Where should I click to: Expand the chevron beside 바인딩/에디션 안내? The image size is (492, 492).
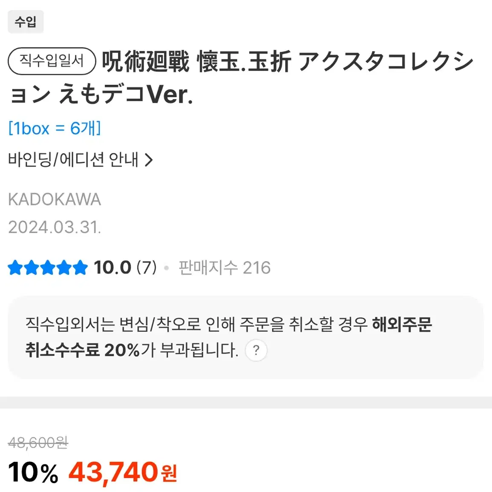149,160
